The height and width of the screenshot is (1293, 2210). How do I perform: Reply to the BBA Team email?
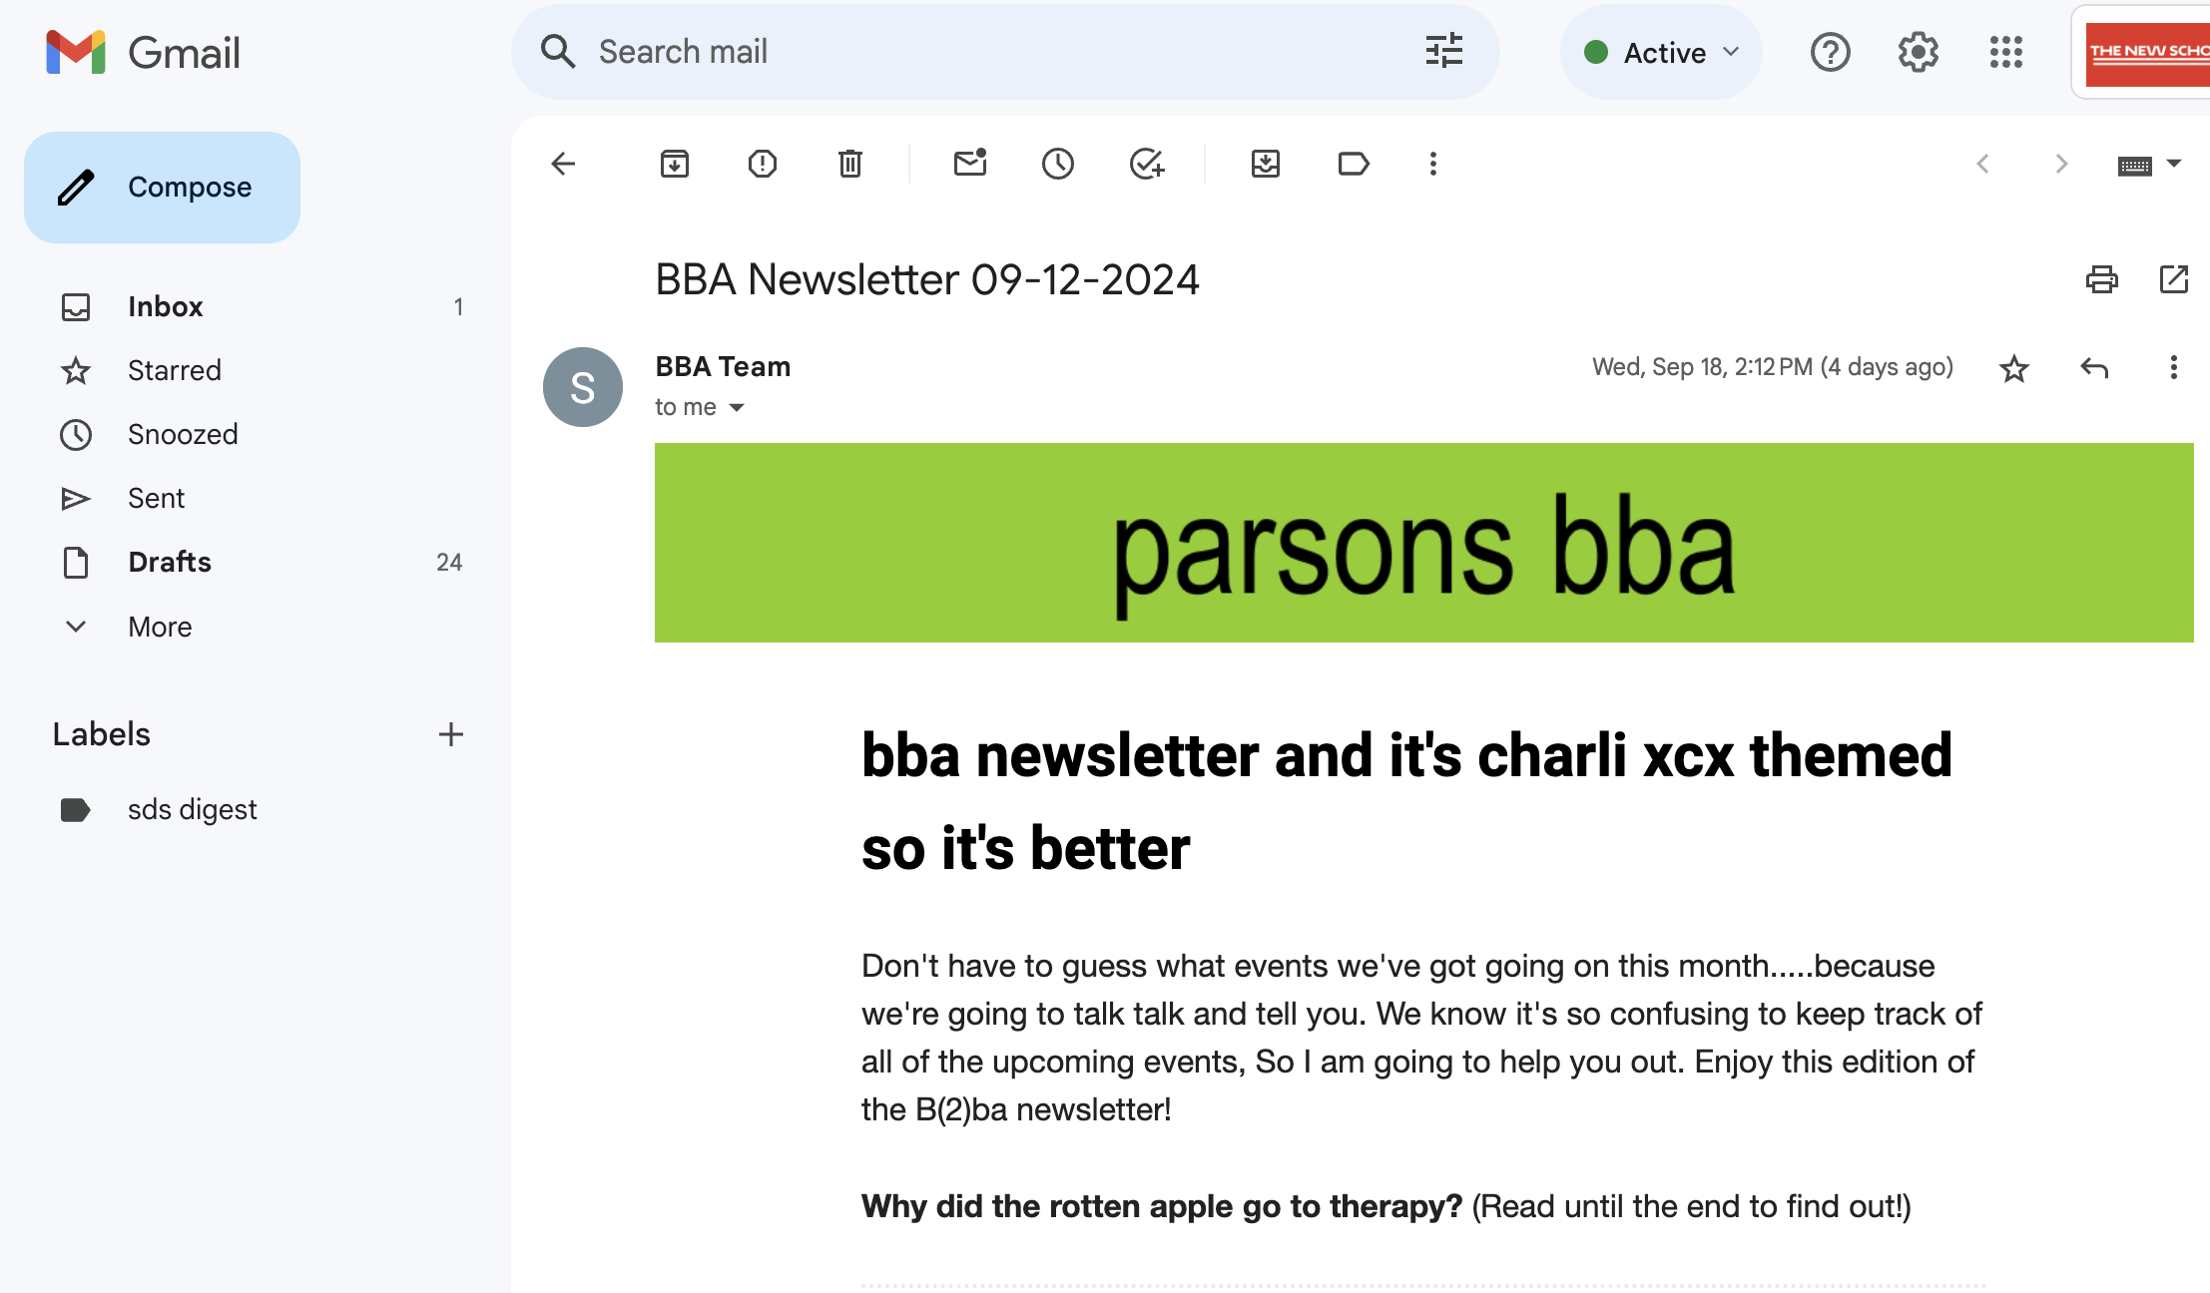pyautogui.click(x=2094, y=368)
